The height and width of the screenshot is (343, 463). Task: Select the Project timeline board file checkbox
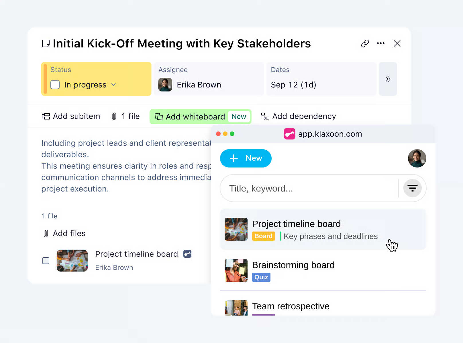click(x=46, y=261)
